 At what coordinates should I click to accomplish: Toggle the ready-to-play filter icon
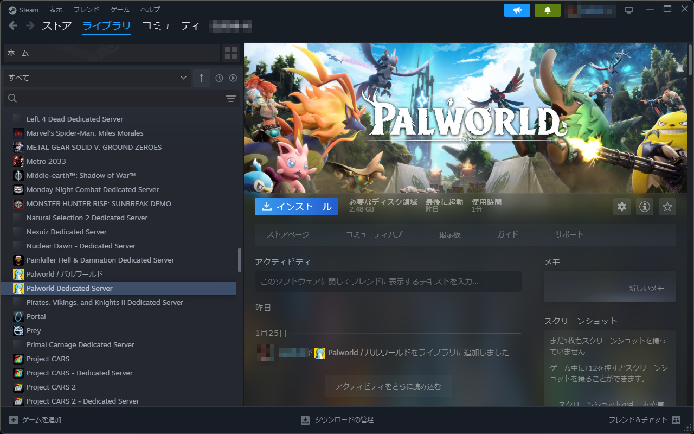[233, 78]
